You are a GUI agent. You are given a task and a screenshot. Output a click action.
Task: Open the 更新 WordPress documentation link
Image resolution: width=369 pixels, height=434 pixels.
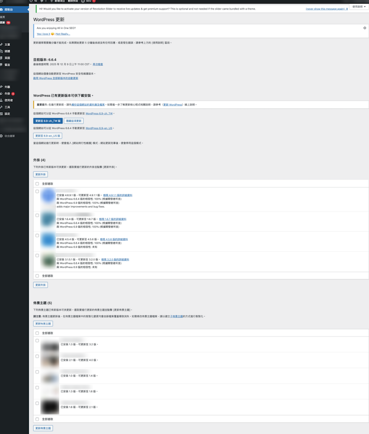(172, 105)
